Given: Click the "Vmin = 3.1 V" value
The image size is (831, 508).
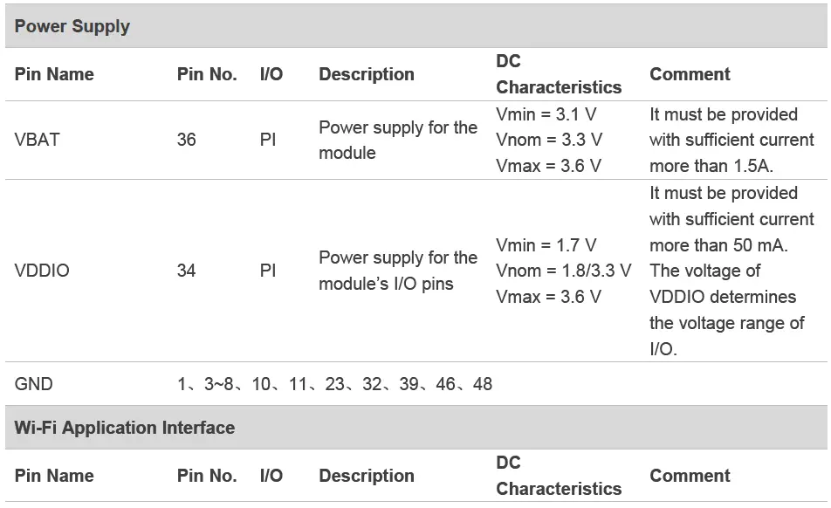Looking at the screenshot, I should coord(546,114).
